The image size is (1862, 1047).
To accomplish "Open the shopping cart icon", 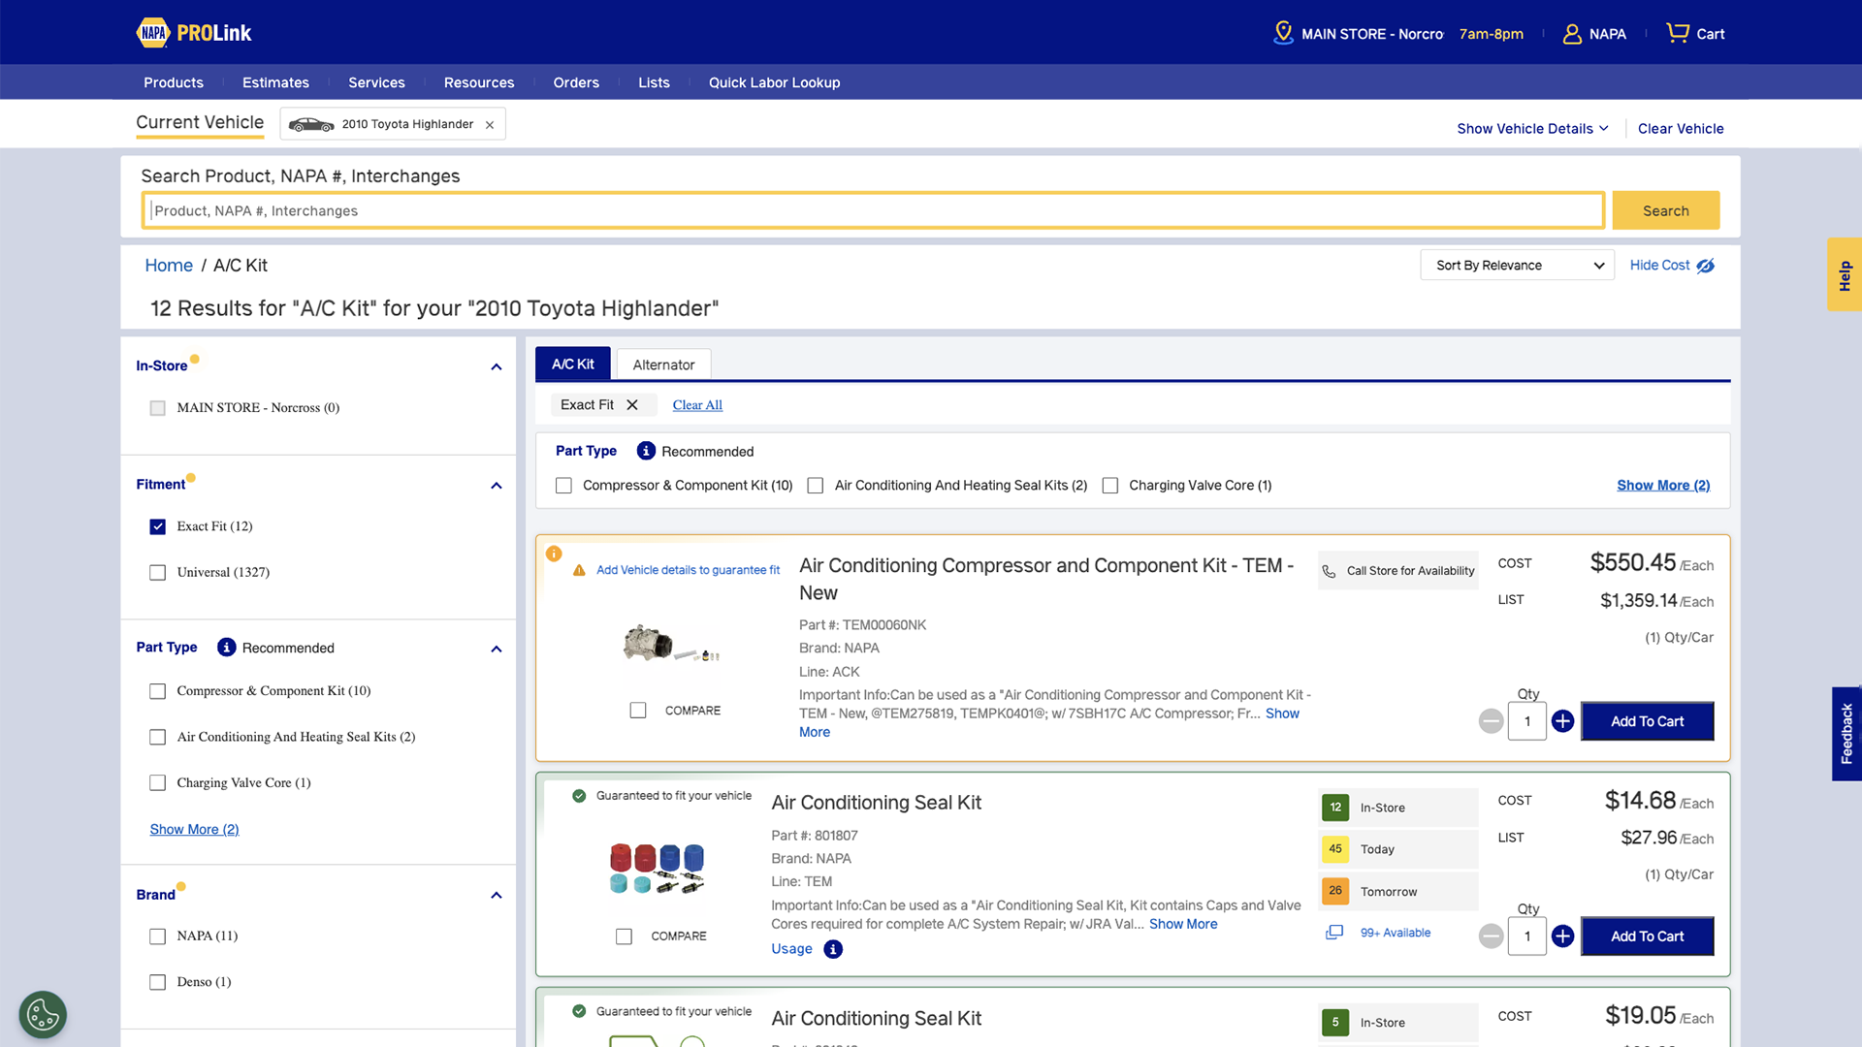I will [x=1677, y=33].
